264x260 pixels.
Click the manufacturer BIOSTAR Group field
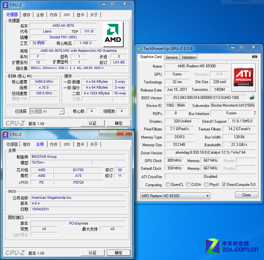[x=78, y=157]
